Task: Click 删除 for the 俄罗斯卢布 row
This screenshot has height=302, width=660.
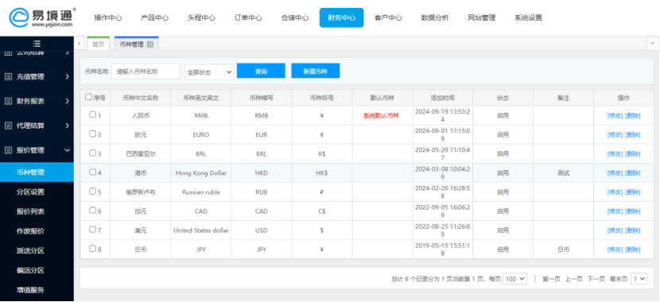Action: pos(632,192)
